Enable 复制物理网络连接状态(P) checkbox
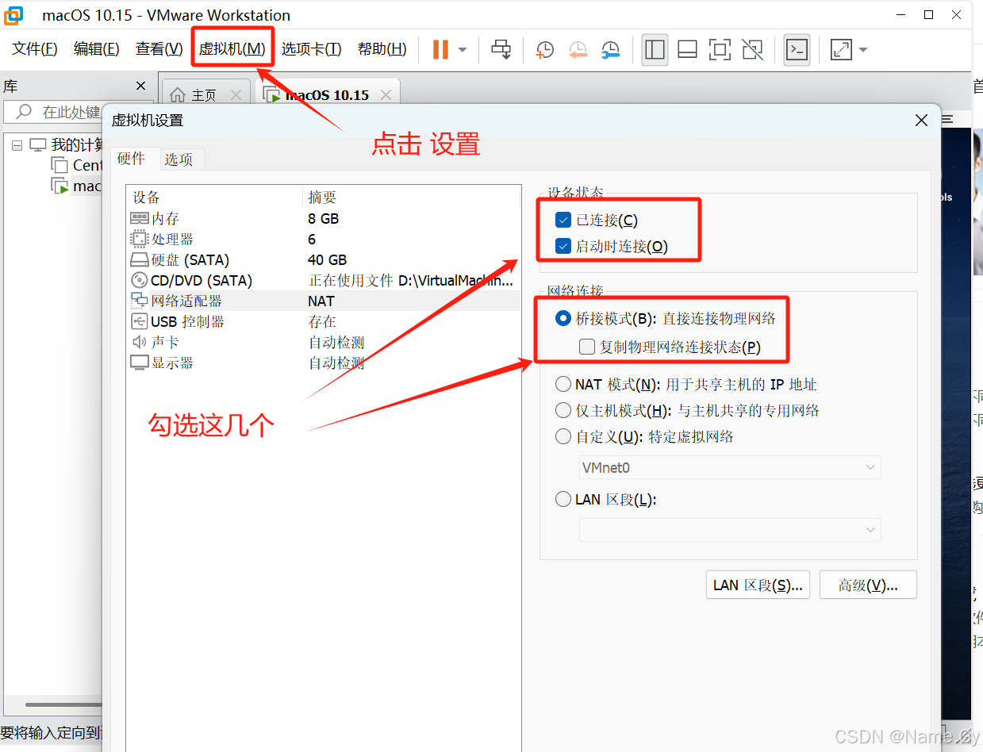The width and height of the screenshot is (983, 752). point(587,347)
